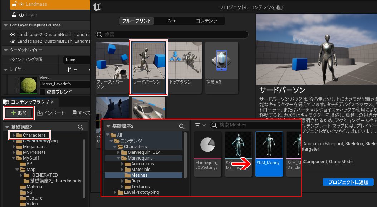This screenshot has height=207, width=377.
Task: Click the 追加 button in content browser
Action: 19,113
